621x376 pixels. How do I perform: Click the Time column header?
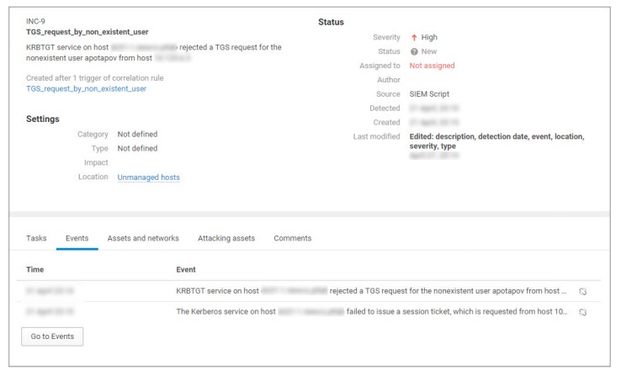coord(35,270)
